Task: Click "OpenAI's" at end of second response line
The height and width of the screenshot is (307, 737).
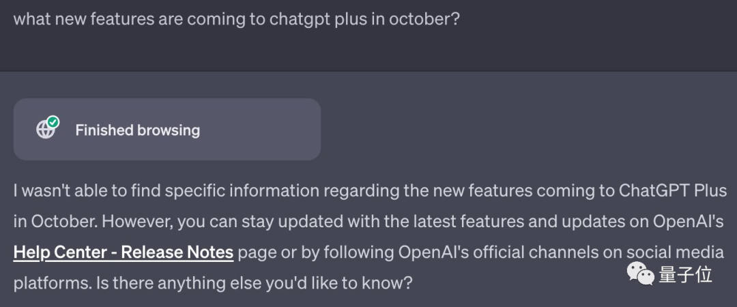Action: coord(695,222)
